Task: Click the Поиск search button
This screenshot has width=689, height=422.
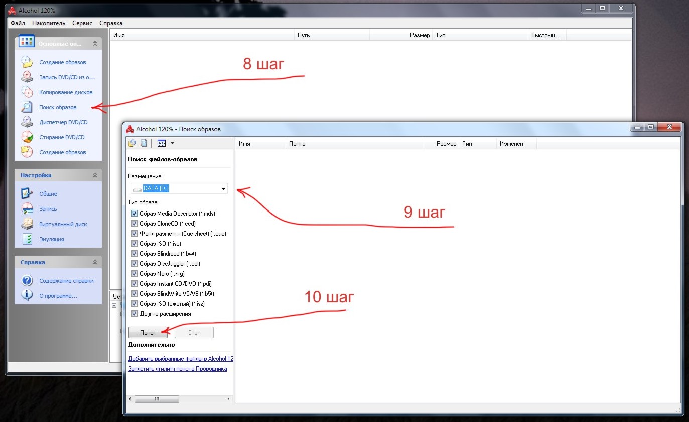Action: click(x=148, y=333)
